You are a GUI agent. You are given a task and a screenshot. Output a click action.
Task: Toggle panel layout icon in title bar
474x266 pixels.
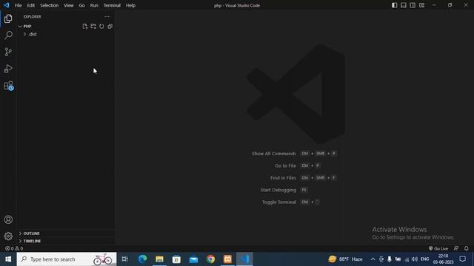point(403,5)
